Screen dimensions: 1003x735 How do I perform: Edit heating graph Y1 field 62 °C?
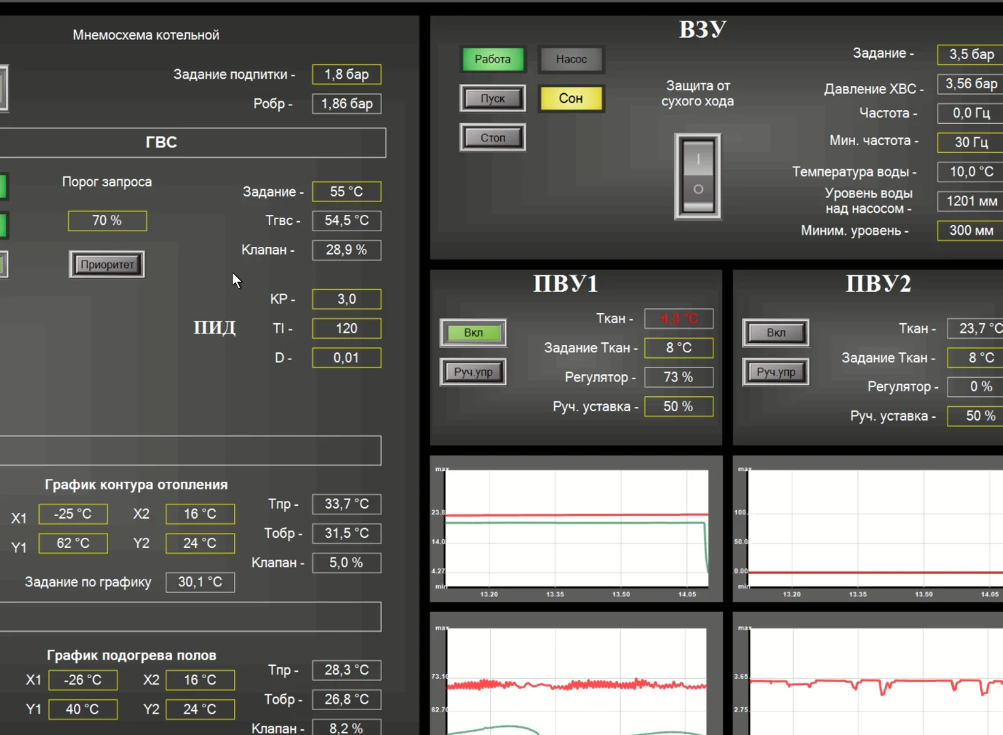click(73, 543)
